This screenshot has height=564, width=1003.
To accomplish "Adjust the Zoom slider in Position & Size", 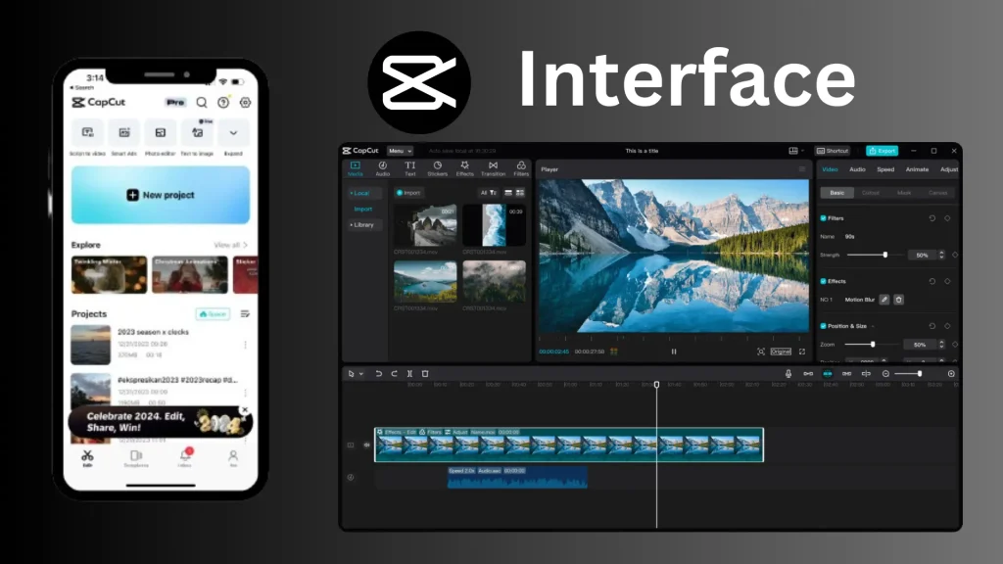I will [x=874, y=344].
